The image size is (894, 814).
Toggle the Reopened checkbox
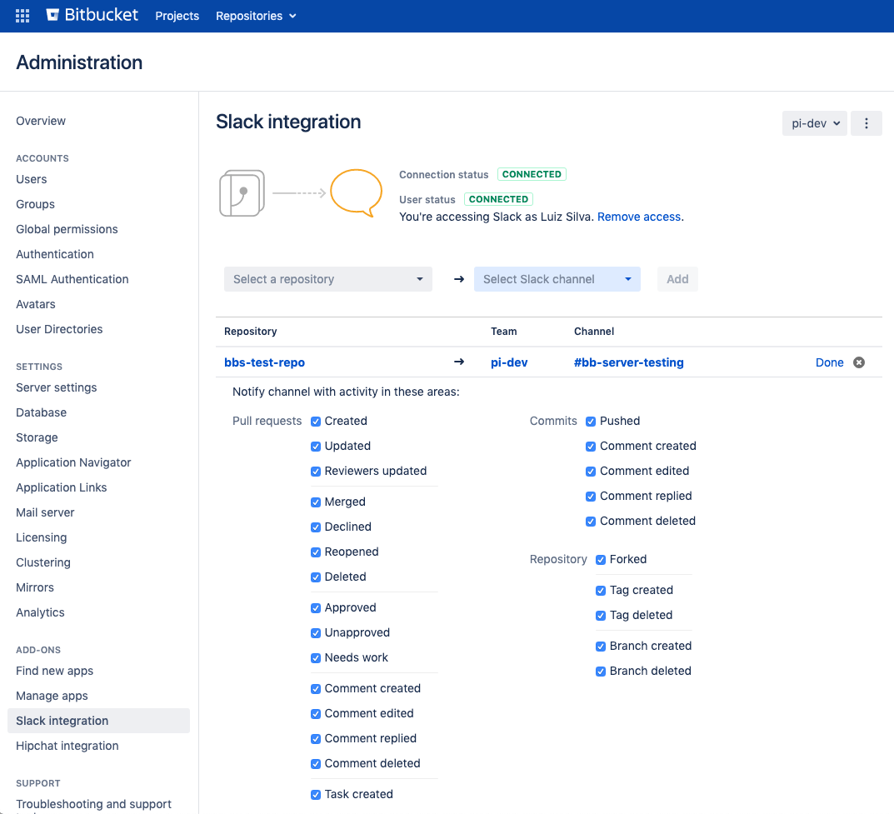click(x=315, y=552)
